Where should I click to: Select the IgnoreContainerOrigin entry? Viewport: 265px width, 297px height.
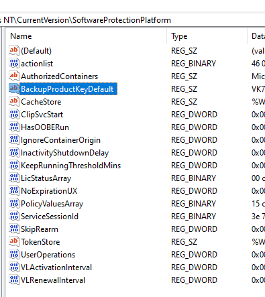60,140
